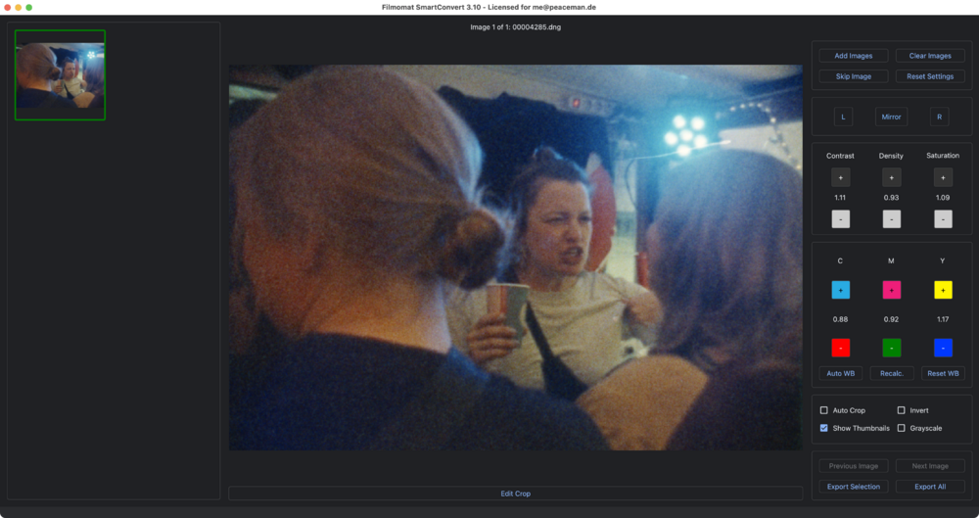
Task: Click the green minus color button
Action: click(x=891, y=348)
